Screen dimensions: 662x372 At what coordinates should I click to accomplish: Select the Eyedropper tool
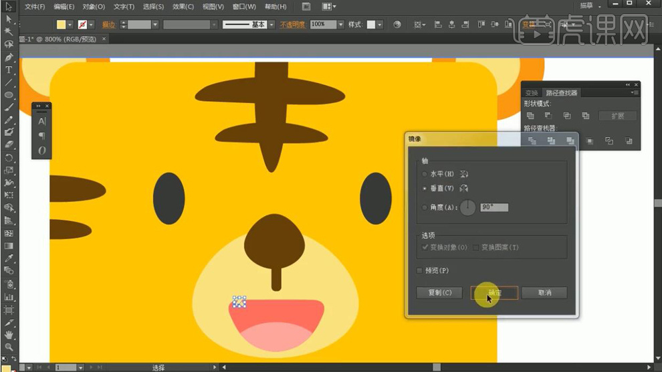(9, 258)
